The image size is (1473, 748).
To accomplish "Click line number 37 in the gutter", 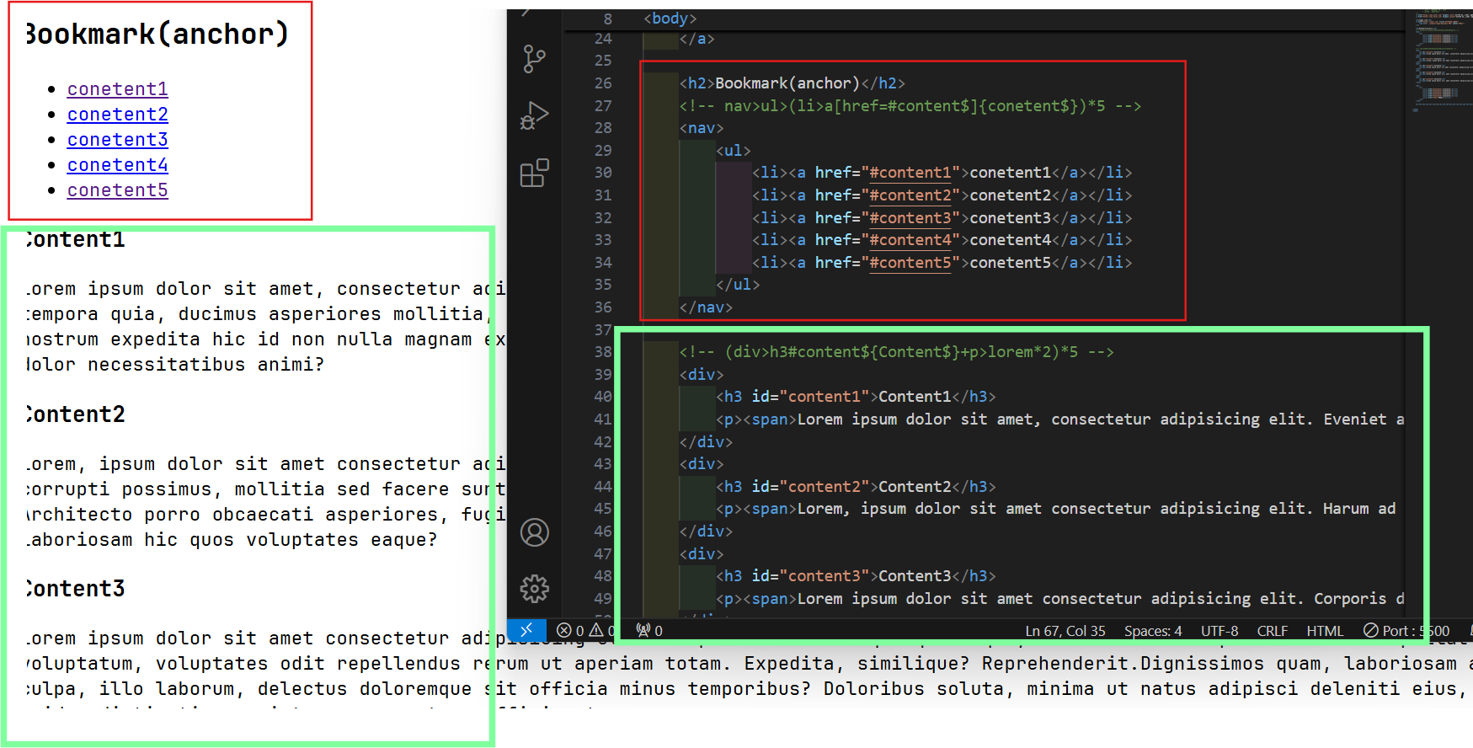I will (603, 330).
